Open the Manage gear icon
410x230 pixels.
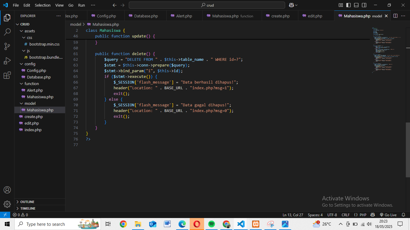(7, 204)
